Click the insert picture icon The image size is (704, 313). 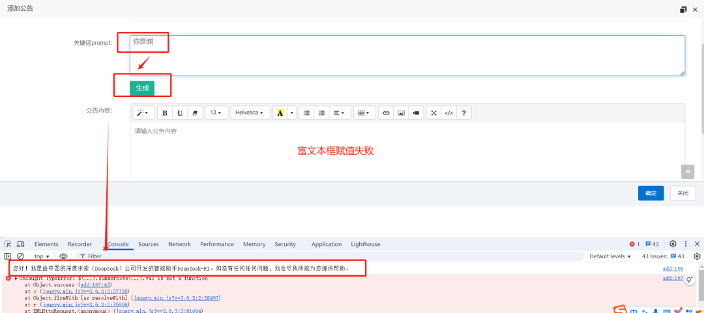401,113
